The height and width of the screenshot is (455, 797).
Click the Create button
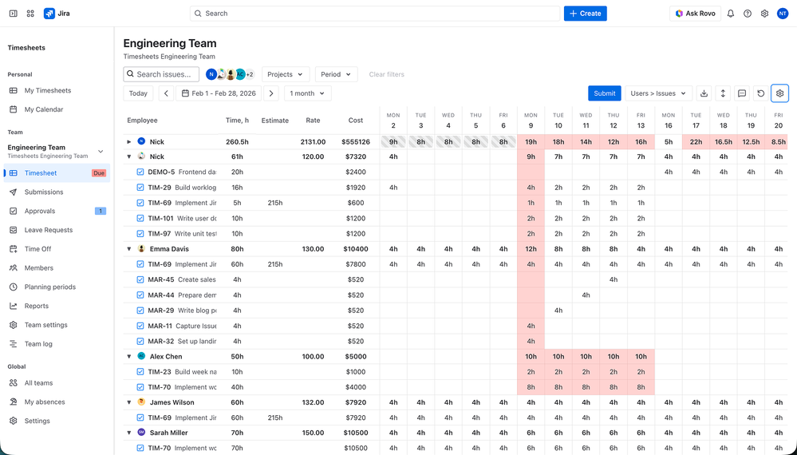click(x=585, y=14)
